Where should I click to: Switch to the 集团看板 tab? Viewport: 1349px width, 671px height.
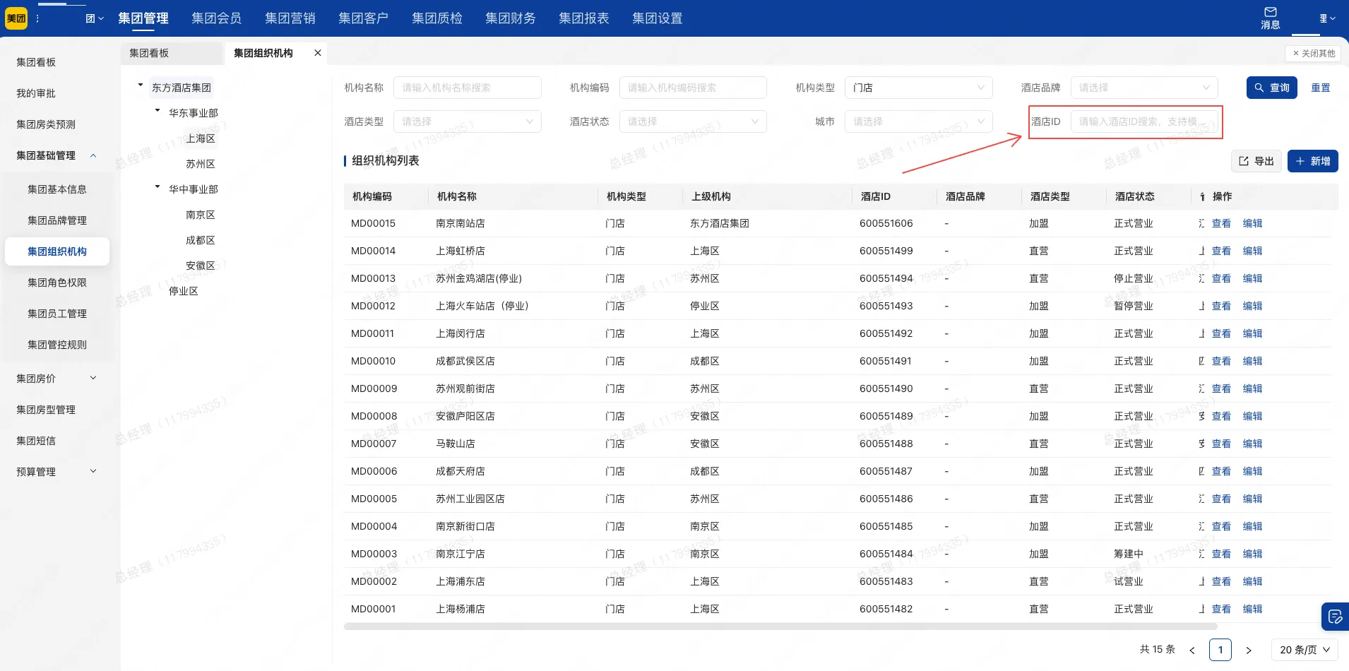(150, 52)
